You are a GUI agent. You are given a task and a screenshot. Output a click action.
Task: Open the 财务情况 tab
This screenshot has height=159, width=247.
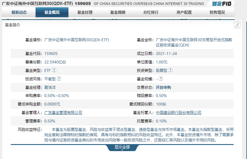click(x=217, y=12)
